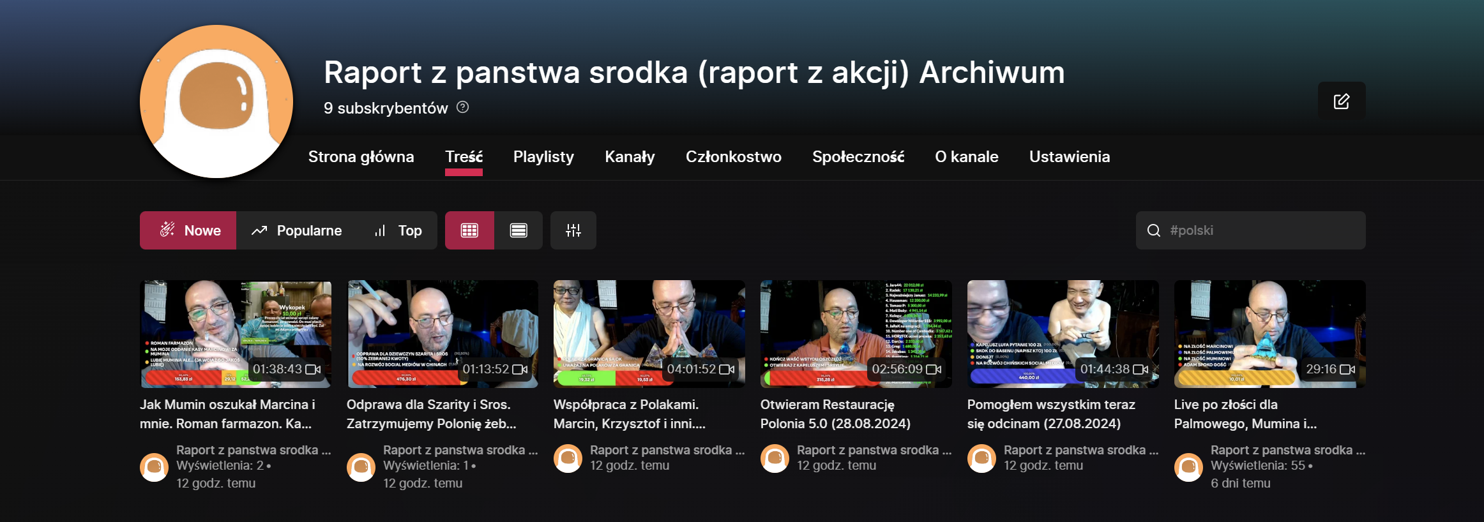
Task: Click the edit channel pencil icon
Action: tap(1342, 101)
